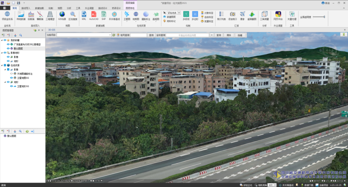Viewport: 348px width, 187px height.
Task: Click the AutoCAD import icon
Action: tap(94, 16)
